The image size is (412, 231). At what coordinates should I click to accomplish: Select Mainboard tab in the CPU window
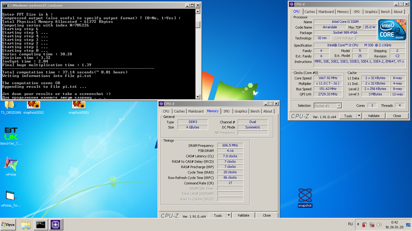click(326, 12)
